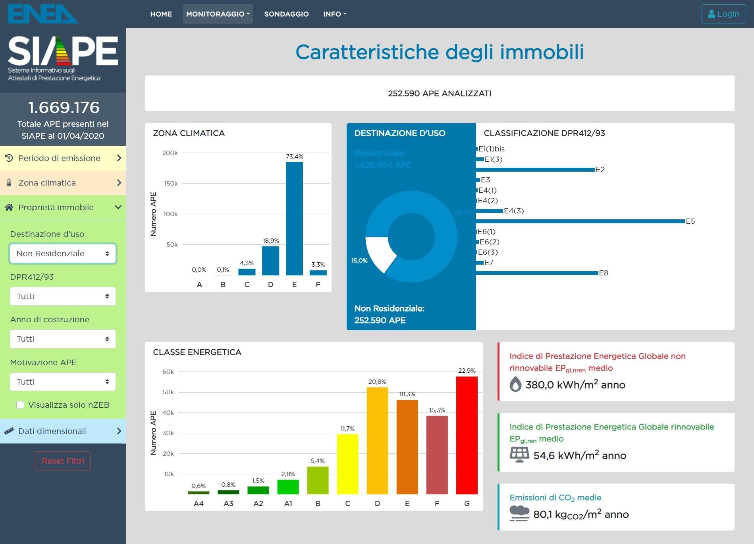Click the house icon beside Proprietà immobile

(x=9, y=207)
